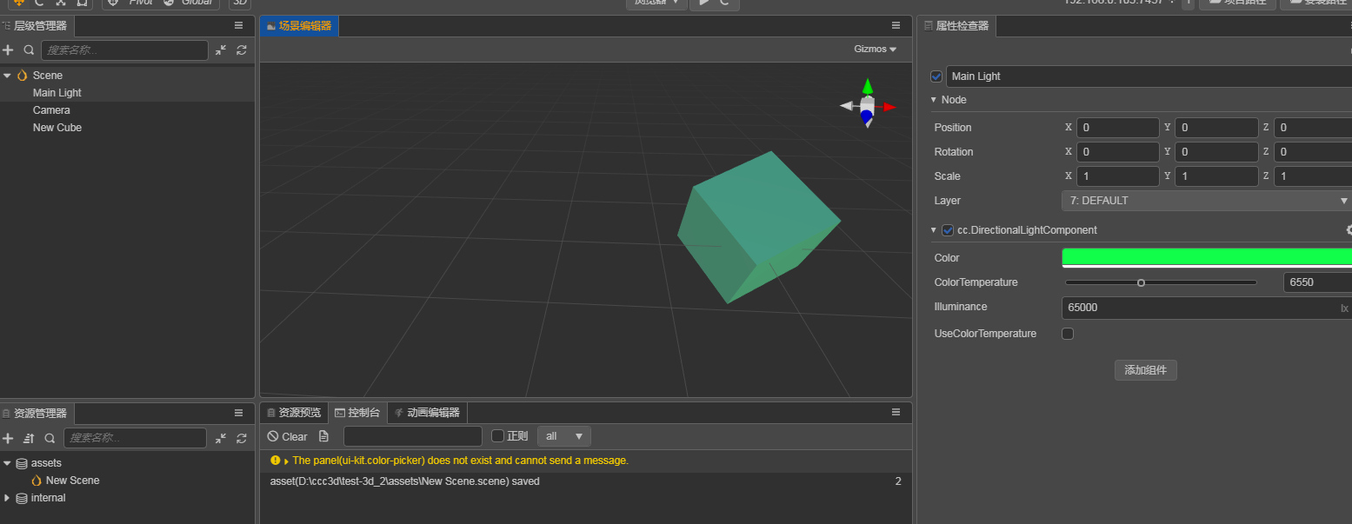
Task: Click the assets panel search magnifier icon
Action: [x=50, y=439]
